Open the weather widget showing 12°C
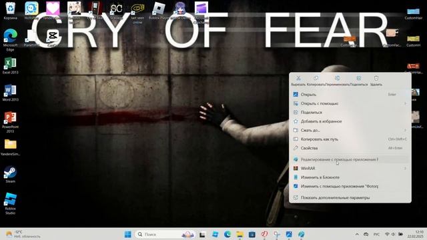This screenshot has height=240, width=427. click(23, 234)
